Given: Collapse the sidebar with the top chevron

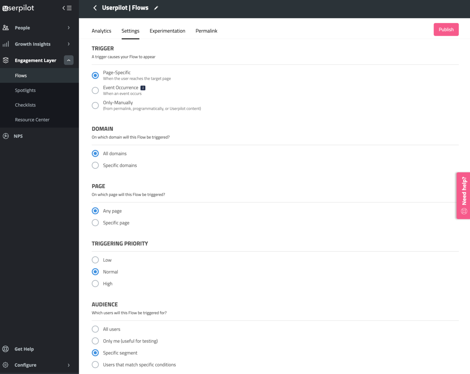Looking at the screenshot, I should pos(64,8).
